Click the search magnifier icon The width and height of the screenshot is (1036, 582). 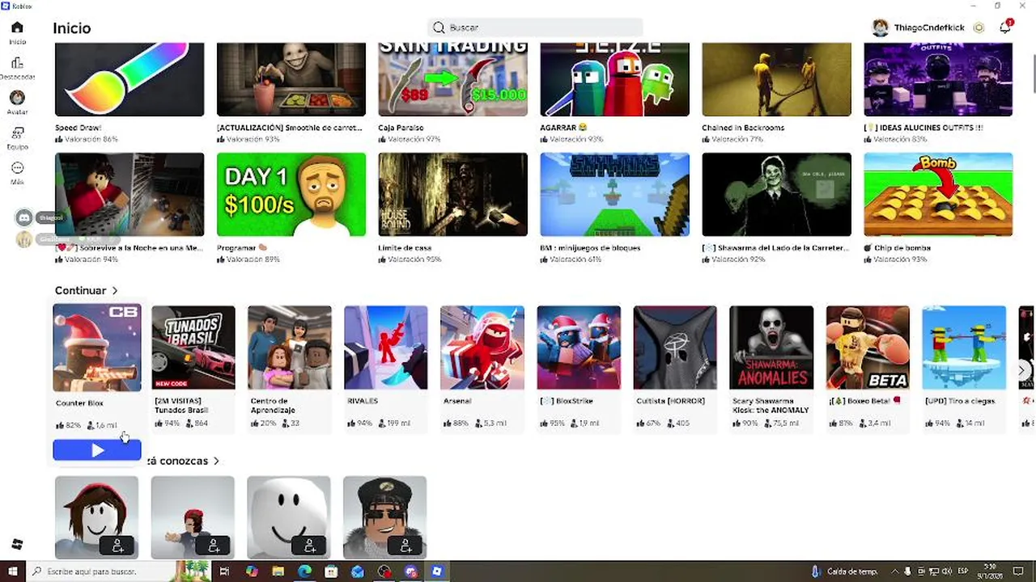(x=439, y=27)
